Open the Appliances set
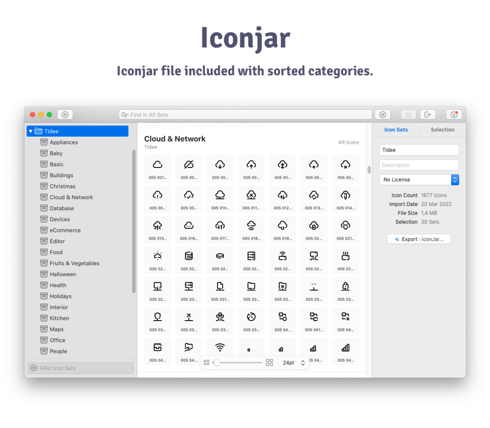This screenshot has width=490, height=428. tap(64, 143)
